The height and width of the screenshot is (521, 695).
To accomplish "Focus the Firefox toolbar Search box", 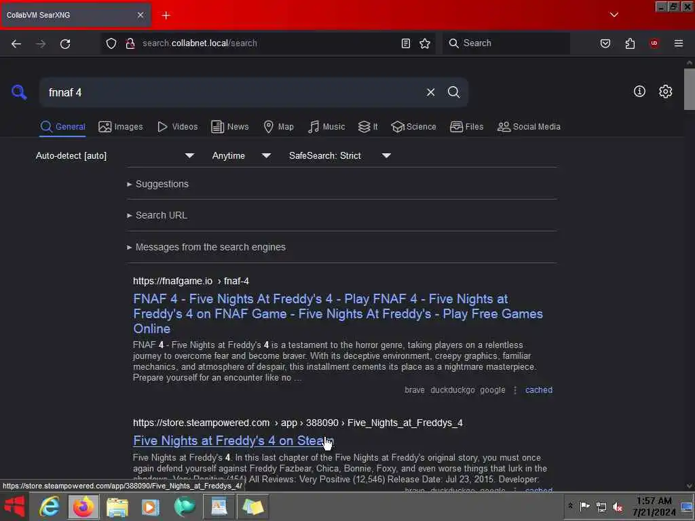I will (506, 43).
